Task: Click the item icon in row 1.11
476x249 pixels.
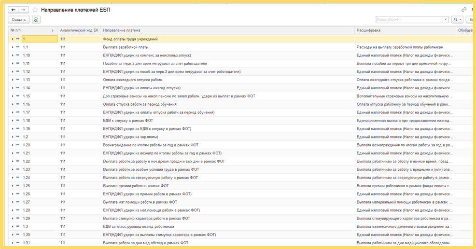Action: [18, 63]
